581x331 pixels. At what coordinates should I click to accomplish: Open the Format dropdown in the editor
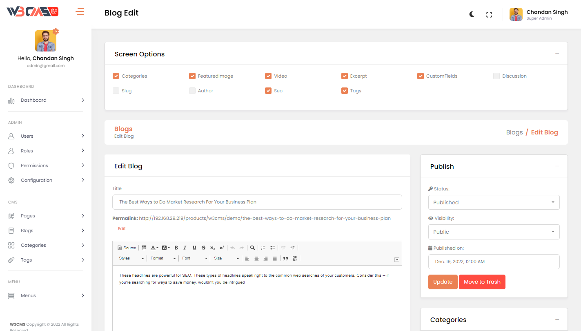point(163,258)
